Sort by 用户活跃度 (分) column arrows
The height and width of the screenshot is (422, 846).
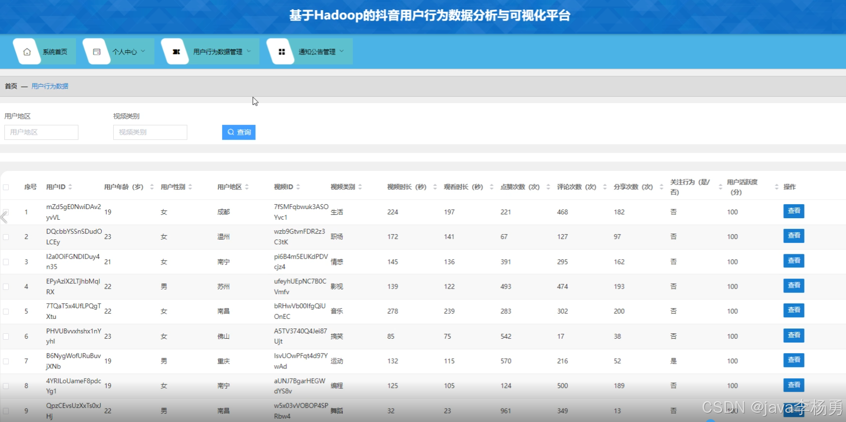click(x=777, y=187)
